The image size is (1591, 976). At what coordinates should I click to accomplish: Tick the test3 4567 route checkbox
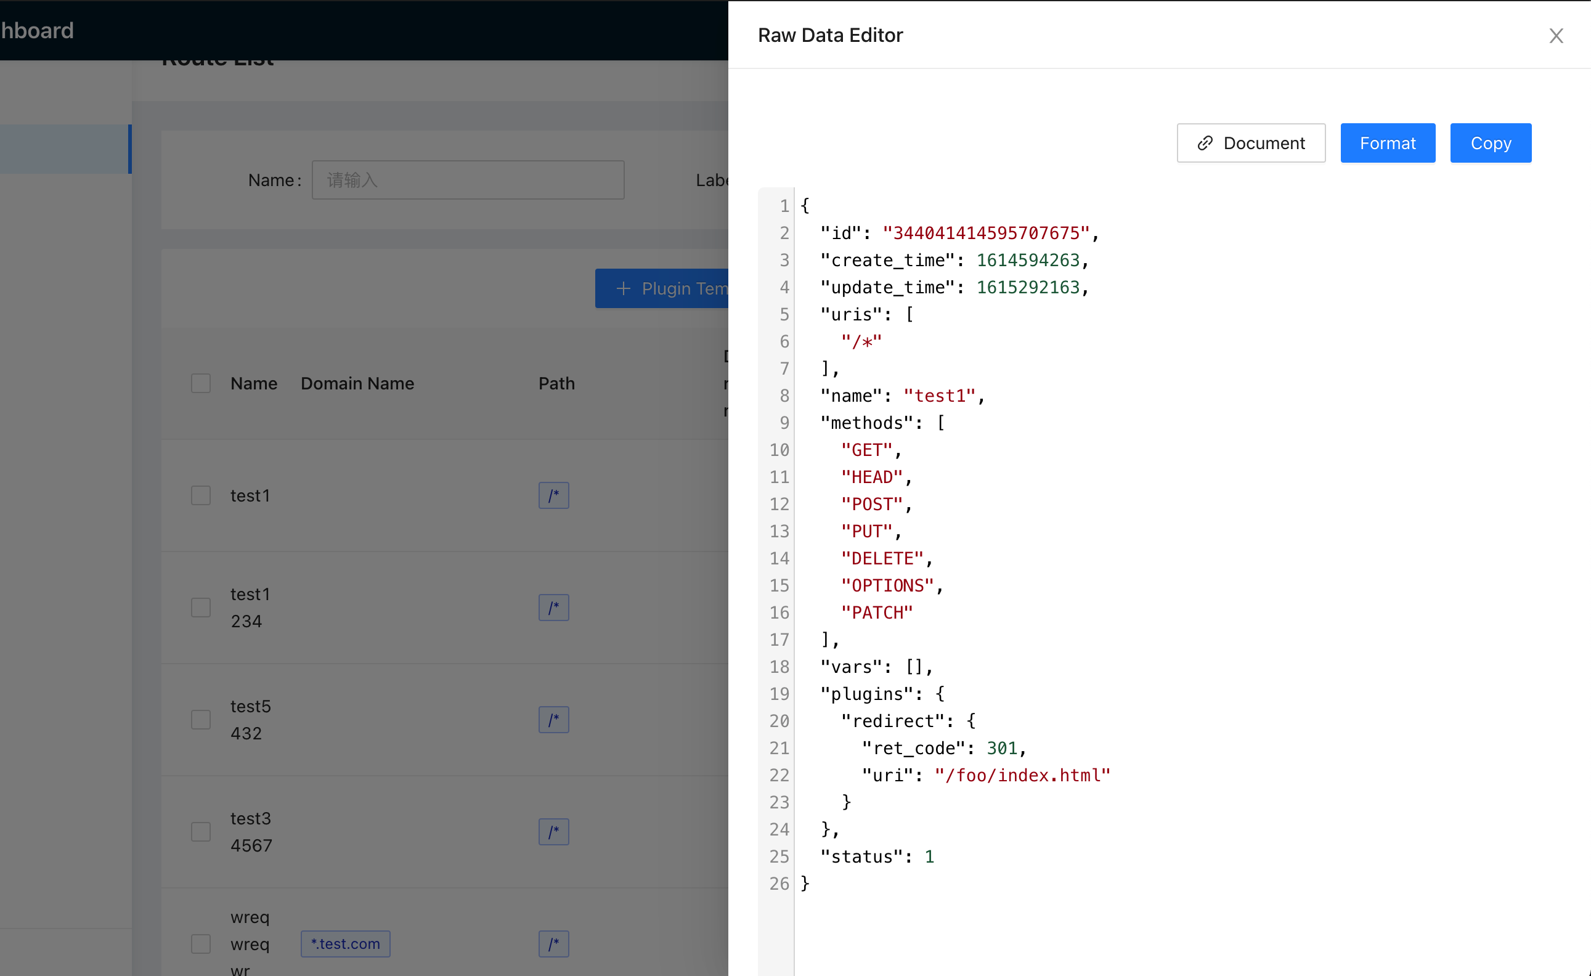coord(201,832)
